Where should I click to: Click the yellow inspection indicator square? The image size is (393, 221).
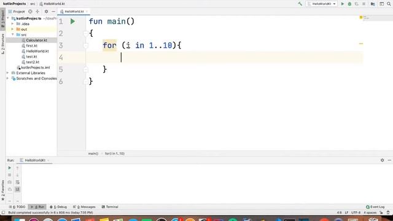point(361,17)
